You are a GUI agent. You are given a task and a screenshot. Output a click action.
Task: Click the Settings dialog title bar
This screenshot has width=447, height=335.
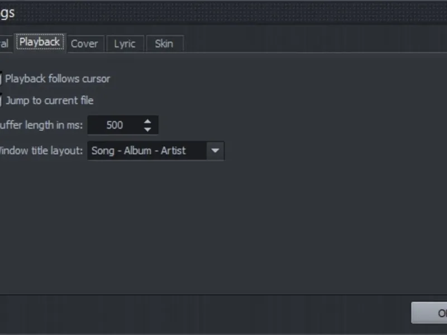[x=223, y=12]
